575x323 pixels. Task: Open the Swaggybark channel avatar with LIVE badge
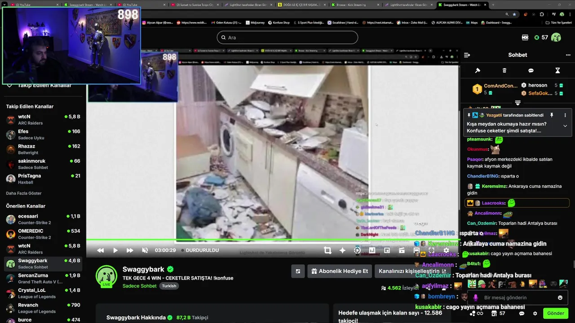coord(106,276)
